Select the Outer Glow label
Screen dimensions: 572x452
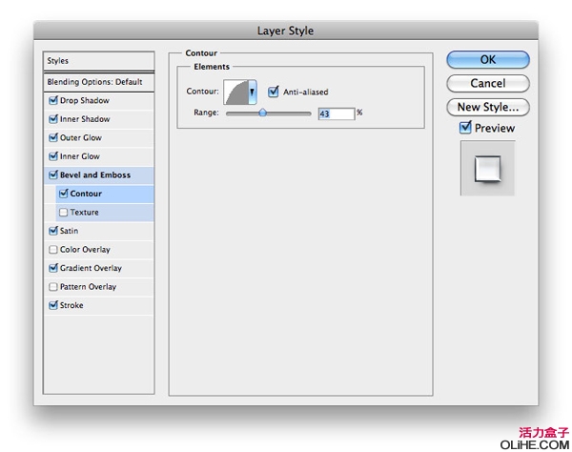tap(81, 137)
